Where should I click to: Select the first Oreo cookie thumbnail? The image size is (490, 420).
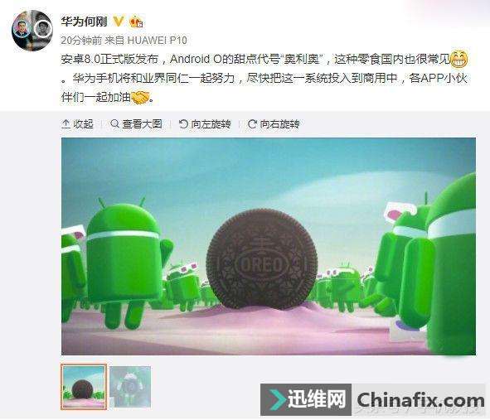coord(84,387)
